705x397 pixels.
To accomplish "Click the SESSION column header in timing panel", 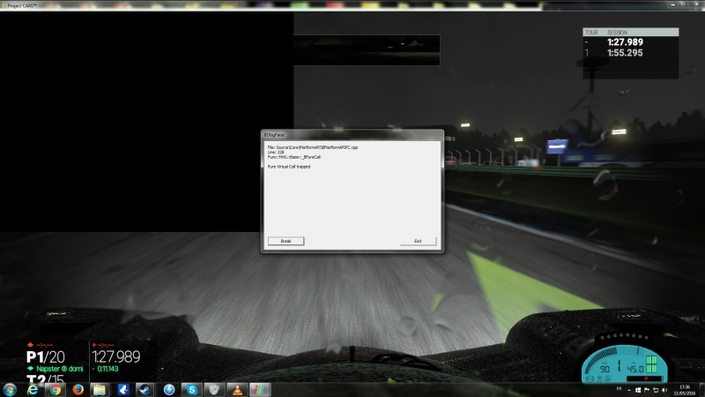I will (618, 33).
